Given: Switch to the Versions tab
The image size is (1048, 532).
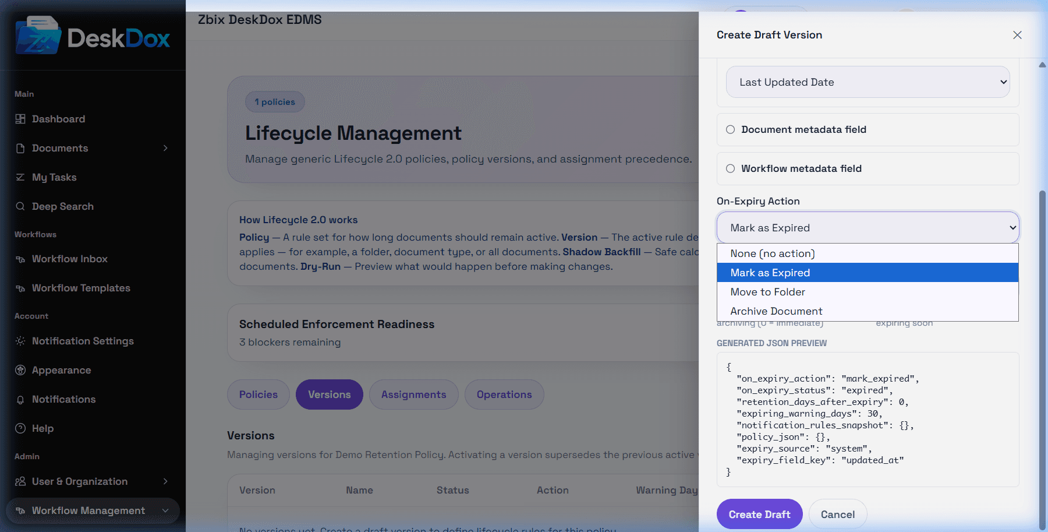Looking at the screenshot, I should coord(330,394).
